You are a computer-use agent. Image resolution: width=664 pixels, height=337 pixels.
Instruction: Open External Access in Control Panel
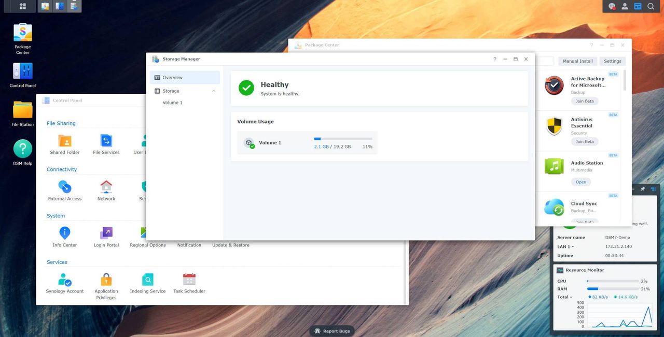(65, 191)
